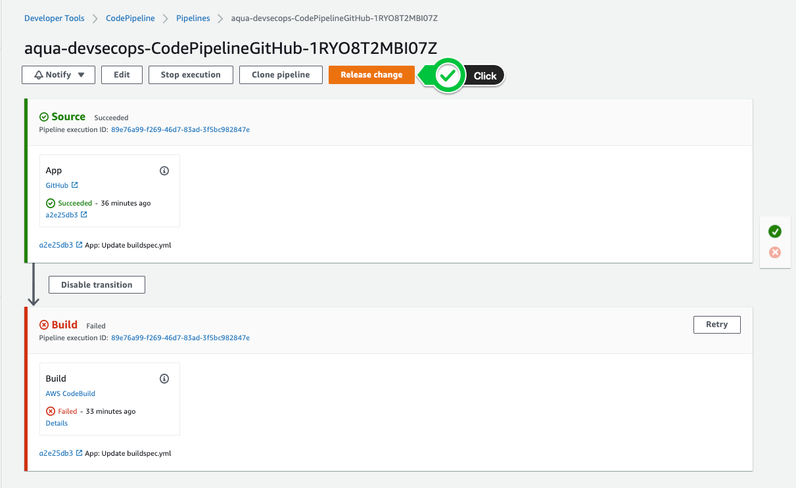This screenshot has height=488, width=796.
Task: Open the AWS CodeBuild link
Action: click(x=70, y=393)
